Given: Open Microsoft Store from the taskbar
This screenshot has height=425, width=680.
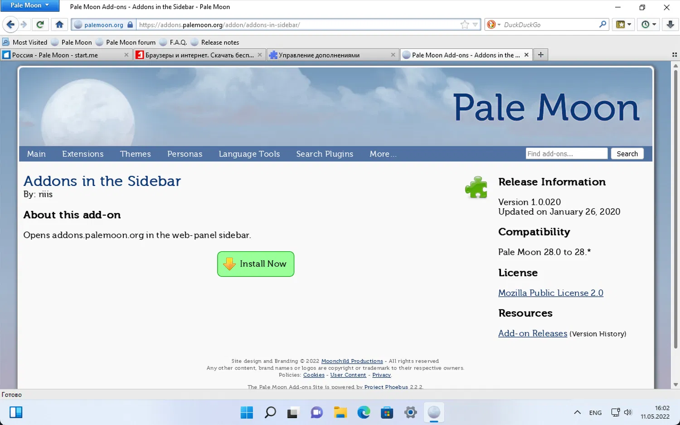Looking at the screenshot, I should pyautogui.click(x=387, y=412).
